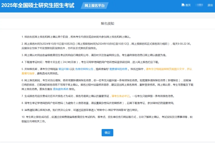Log out using the 退出 link
The height and width of the screenshot is (144, 215).
(x=210, y=5)
